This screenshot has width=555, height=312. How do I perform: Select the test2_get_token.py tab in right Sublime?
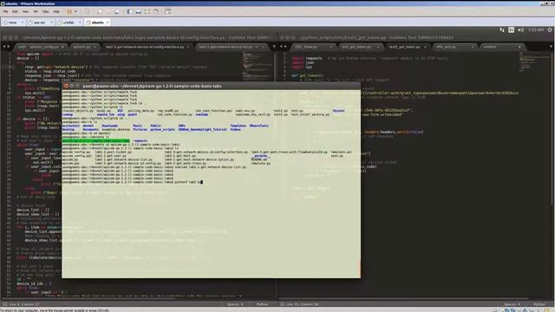point(408,47)
